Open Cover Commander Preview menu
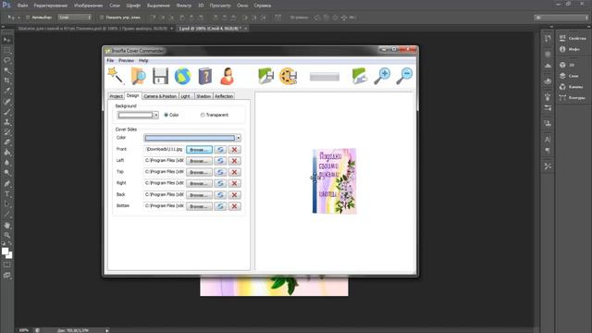This screenshot has height=333, width=592. [126, 60]
